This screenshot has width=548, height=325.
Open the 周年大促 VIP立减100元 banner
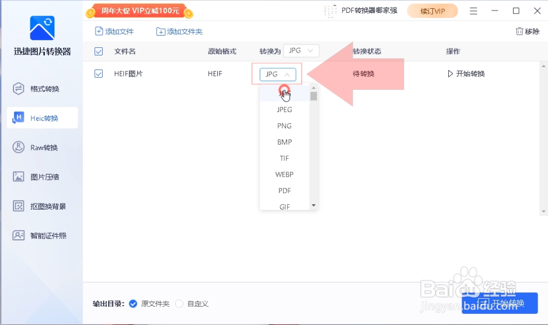point(139,11)
